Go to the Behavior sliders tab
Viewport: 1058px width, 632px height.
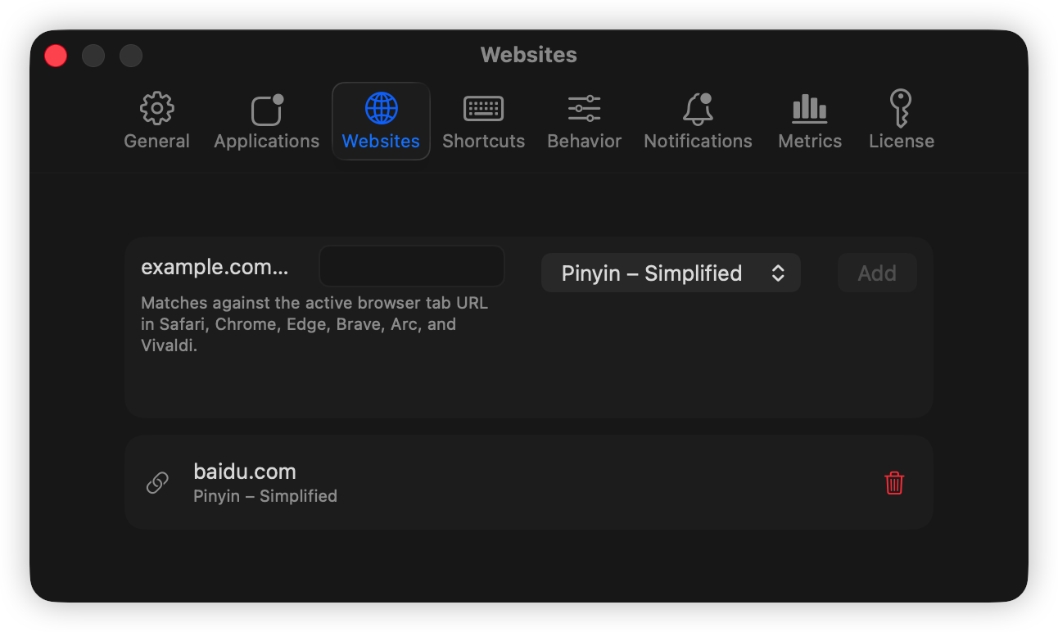584,121
